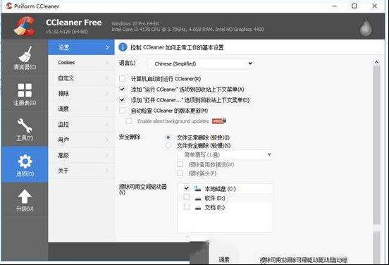Screen dimensions: 389x265
Task: Open the 简单覆写 (1 遍) overwrite dropdown
Action: click(225, 155)
